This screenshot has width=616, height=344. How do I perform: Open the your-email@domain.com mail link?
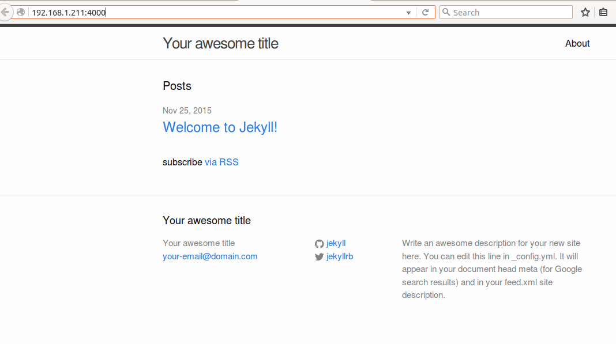click(210, 256)
